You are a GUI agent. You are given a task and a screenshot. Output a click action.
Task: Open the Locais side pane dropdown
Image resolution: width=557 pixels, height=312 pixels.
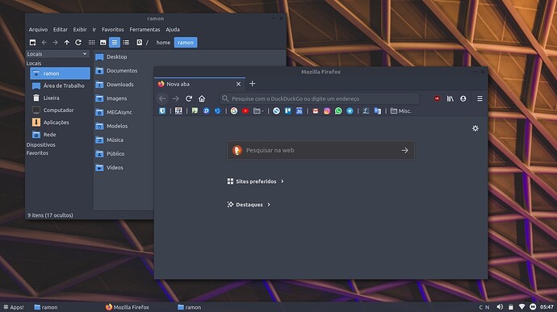coord(57,54)
